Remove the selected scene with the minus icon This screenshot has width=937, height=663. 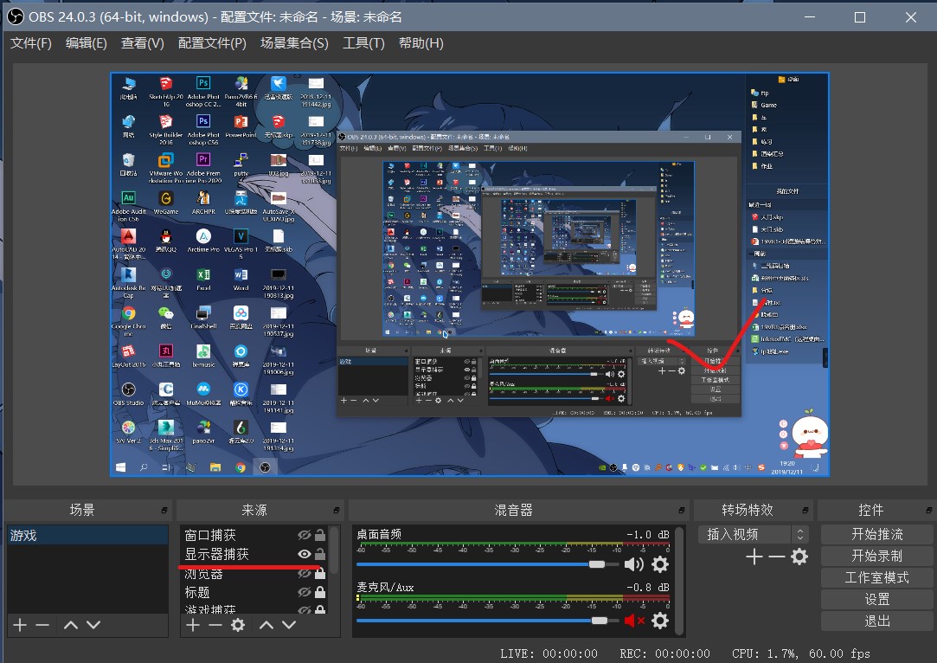coord(42,625)
